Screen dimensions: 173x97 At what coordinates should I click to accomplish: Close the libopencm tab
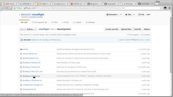pyautogui.click(x=101, y=4)
